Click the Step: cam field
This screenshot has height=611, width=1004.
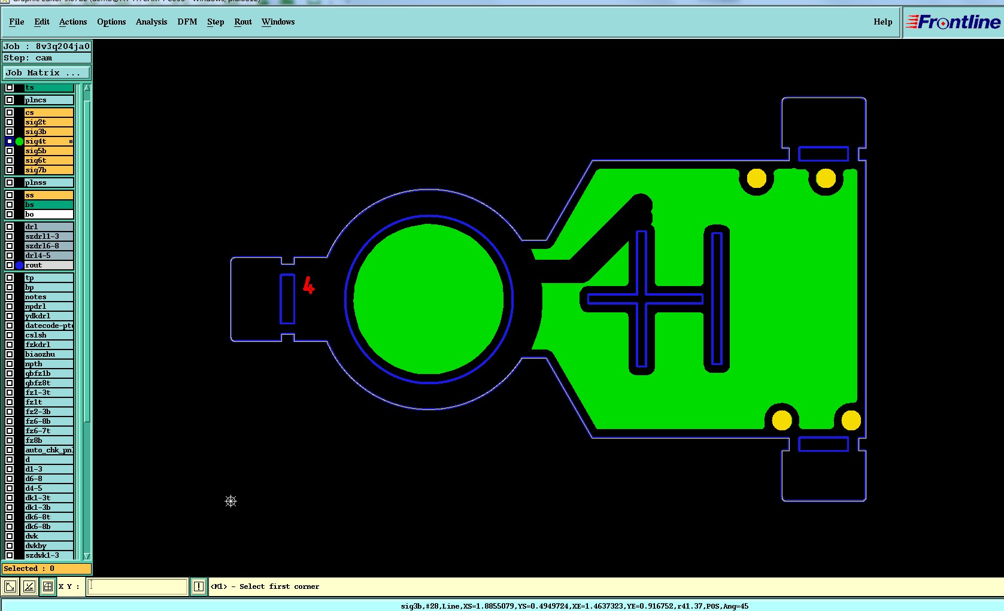47,58
